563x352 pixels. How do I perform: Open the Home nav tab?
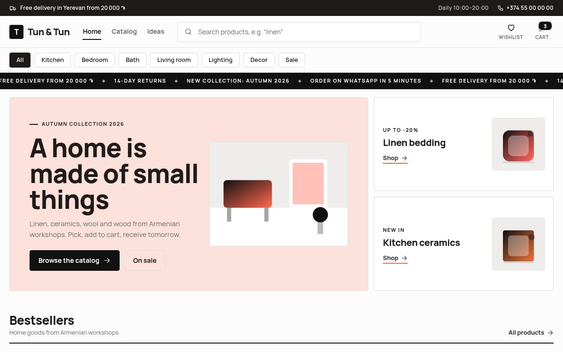click(x=92, y=31)
